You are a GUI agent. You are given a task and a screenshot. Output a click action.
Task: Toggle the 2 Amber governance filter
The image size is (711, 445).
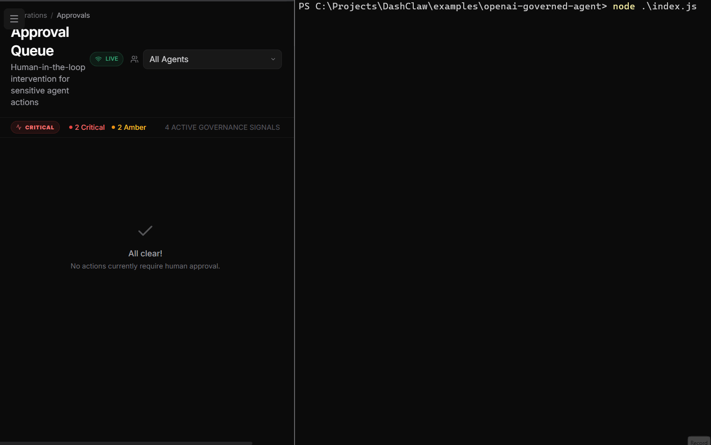pyautogui.click(x=129, y=127)
